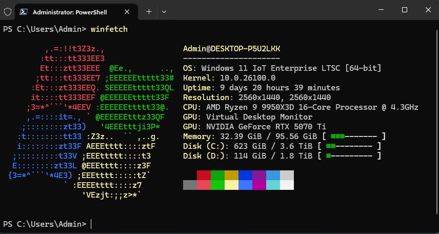Image resolution: width=439 pixels, height=234 pixels.
Task: Click the 'Uptime' label in the output
Action: (197, 88)
